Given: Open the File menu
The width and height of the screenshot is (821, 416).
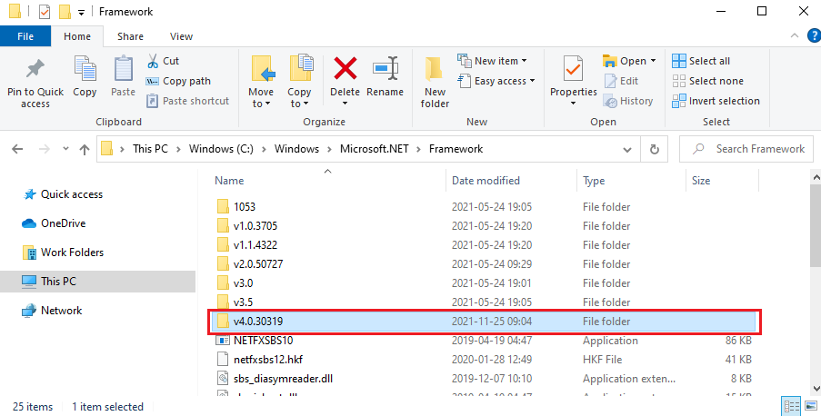Looking at the screenshot, I should click(25, 36).
